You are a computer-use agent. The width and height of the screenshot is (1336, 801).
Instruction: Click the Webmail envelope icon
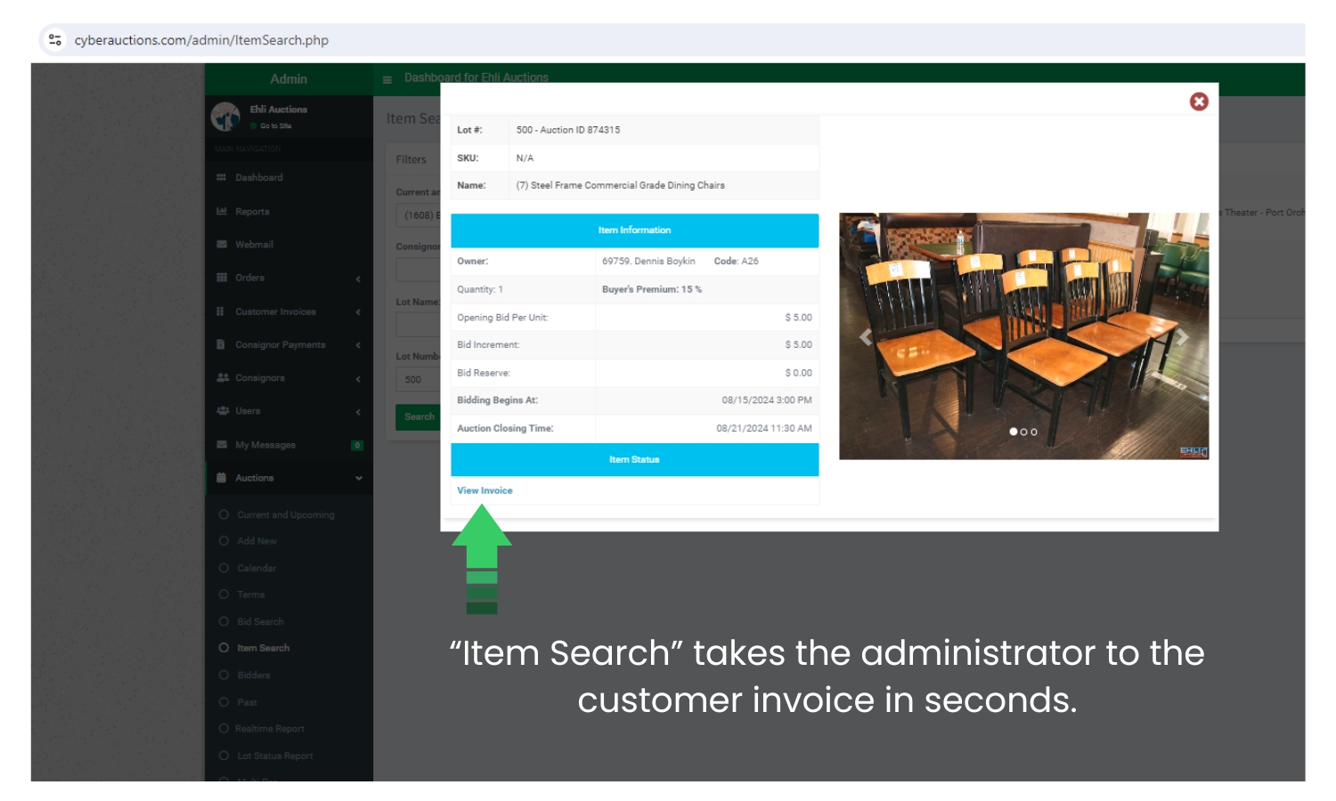pyautogui.click(x=221, y=245)
